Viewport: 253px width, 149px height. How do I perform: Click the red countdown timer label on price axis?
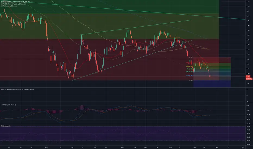point(249,79)
